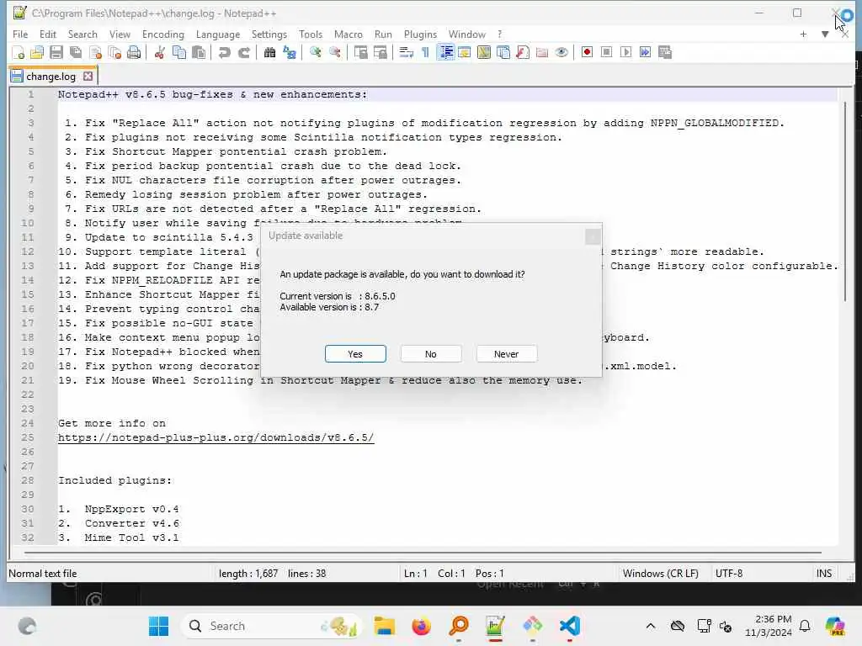Click the plus button at menu bar right
The width and height of the screenshot is (862, 646).
pos(803,34)
